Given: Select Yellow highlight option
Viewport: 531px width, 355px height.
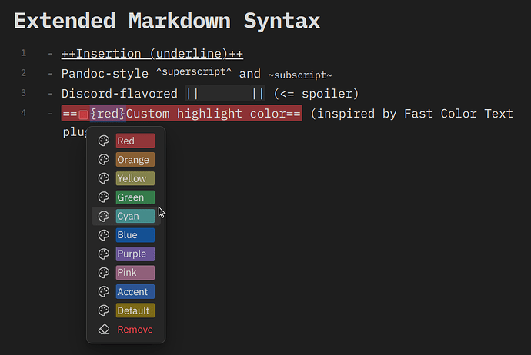Looking at the screenshot, I should 135,178.
